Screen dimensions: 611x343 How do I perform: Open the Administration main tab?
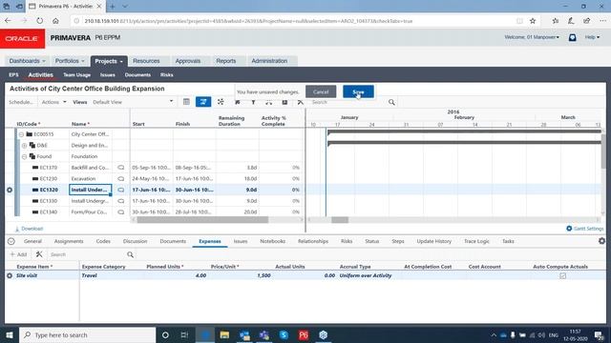[269, 61]
